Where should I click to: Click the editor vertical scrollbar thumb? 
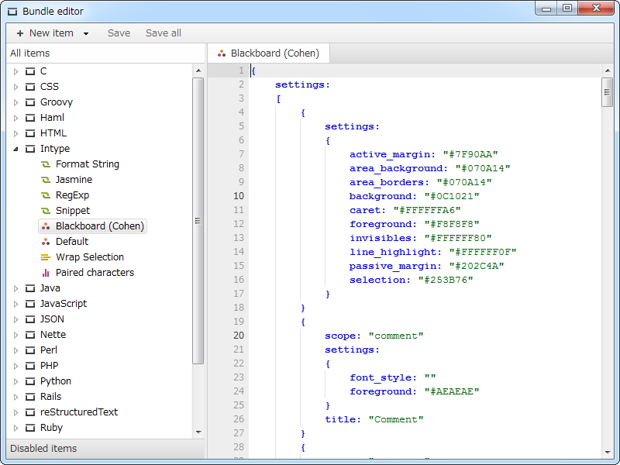tap(607, 92)
